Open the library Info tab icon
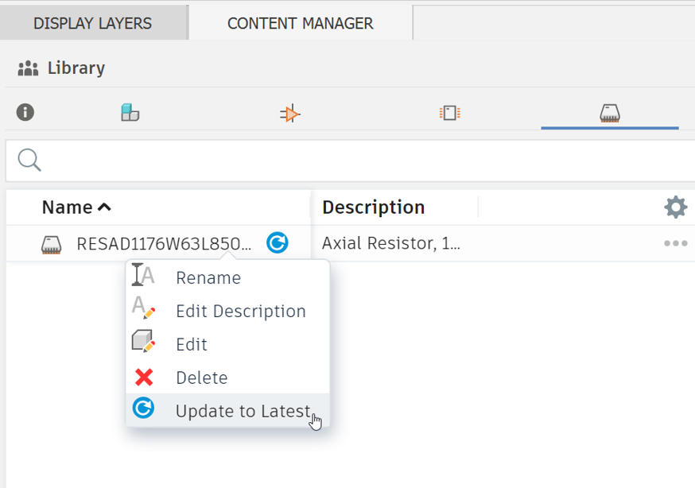This screenshot has height=488, width=695. [x=25, y=113]
